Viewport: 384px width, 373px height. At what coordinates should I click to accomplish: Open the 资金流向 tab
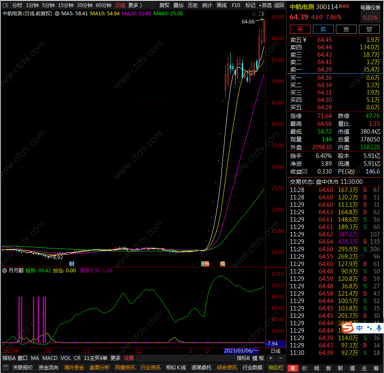[x=49, y=367]
